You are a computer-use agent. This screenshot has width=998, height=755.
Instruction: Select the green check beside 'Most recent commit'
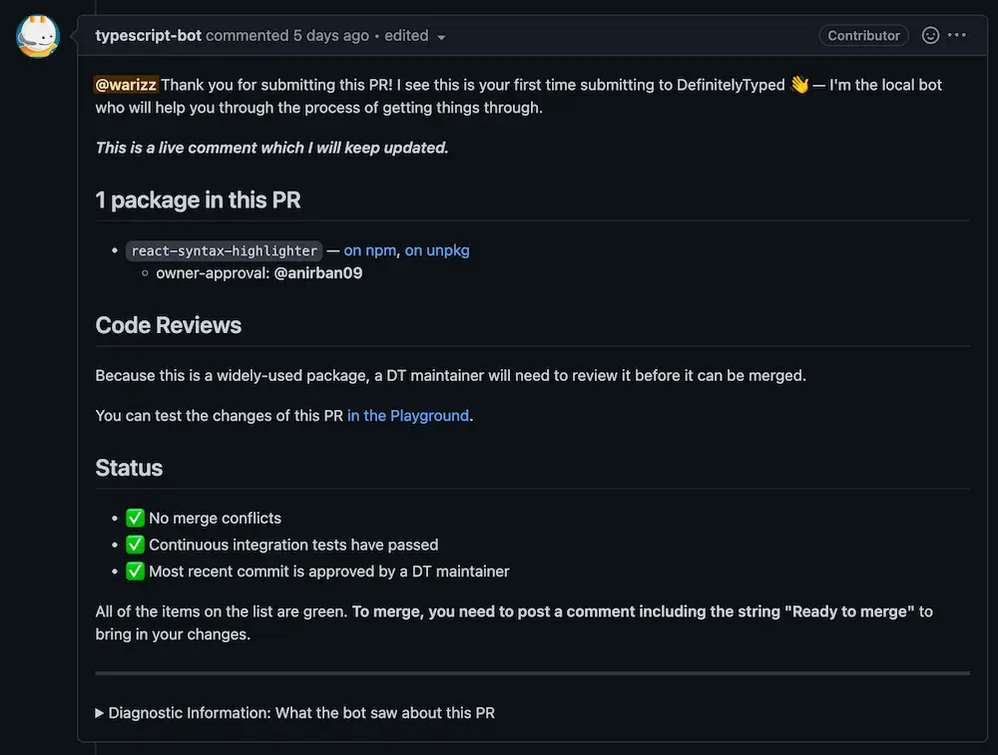coord(135,571)
